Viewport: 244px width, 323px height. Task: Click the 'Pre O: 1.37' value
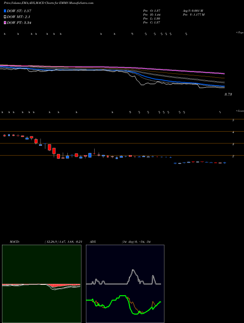click(152, 11)
